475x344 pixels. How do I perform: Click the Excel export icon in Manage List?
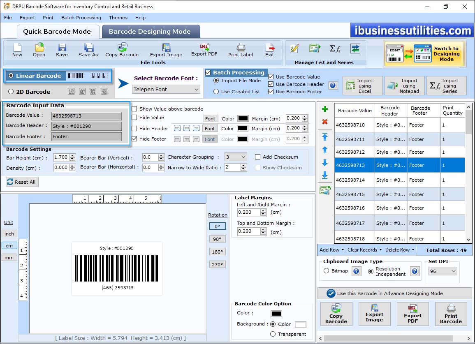(315, 48)
